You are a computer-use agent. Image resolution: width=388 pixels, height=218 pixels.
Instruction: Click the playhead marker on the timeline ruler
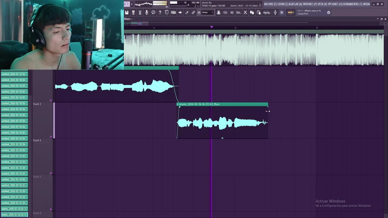(x=212, y=27)
